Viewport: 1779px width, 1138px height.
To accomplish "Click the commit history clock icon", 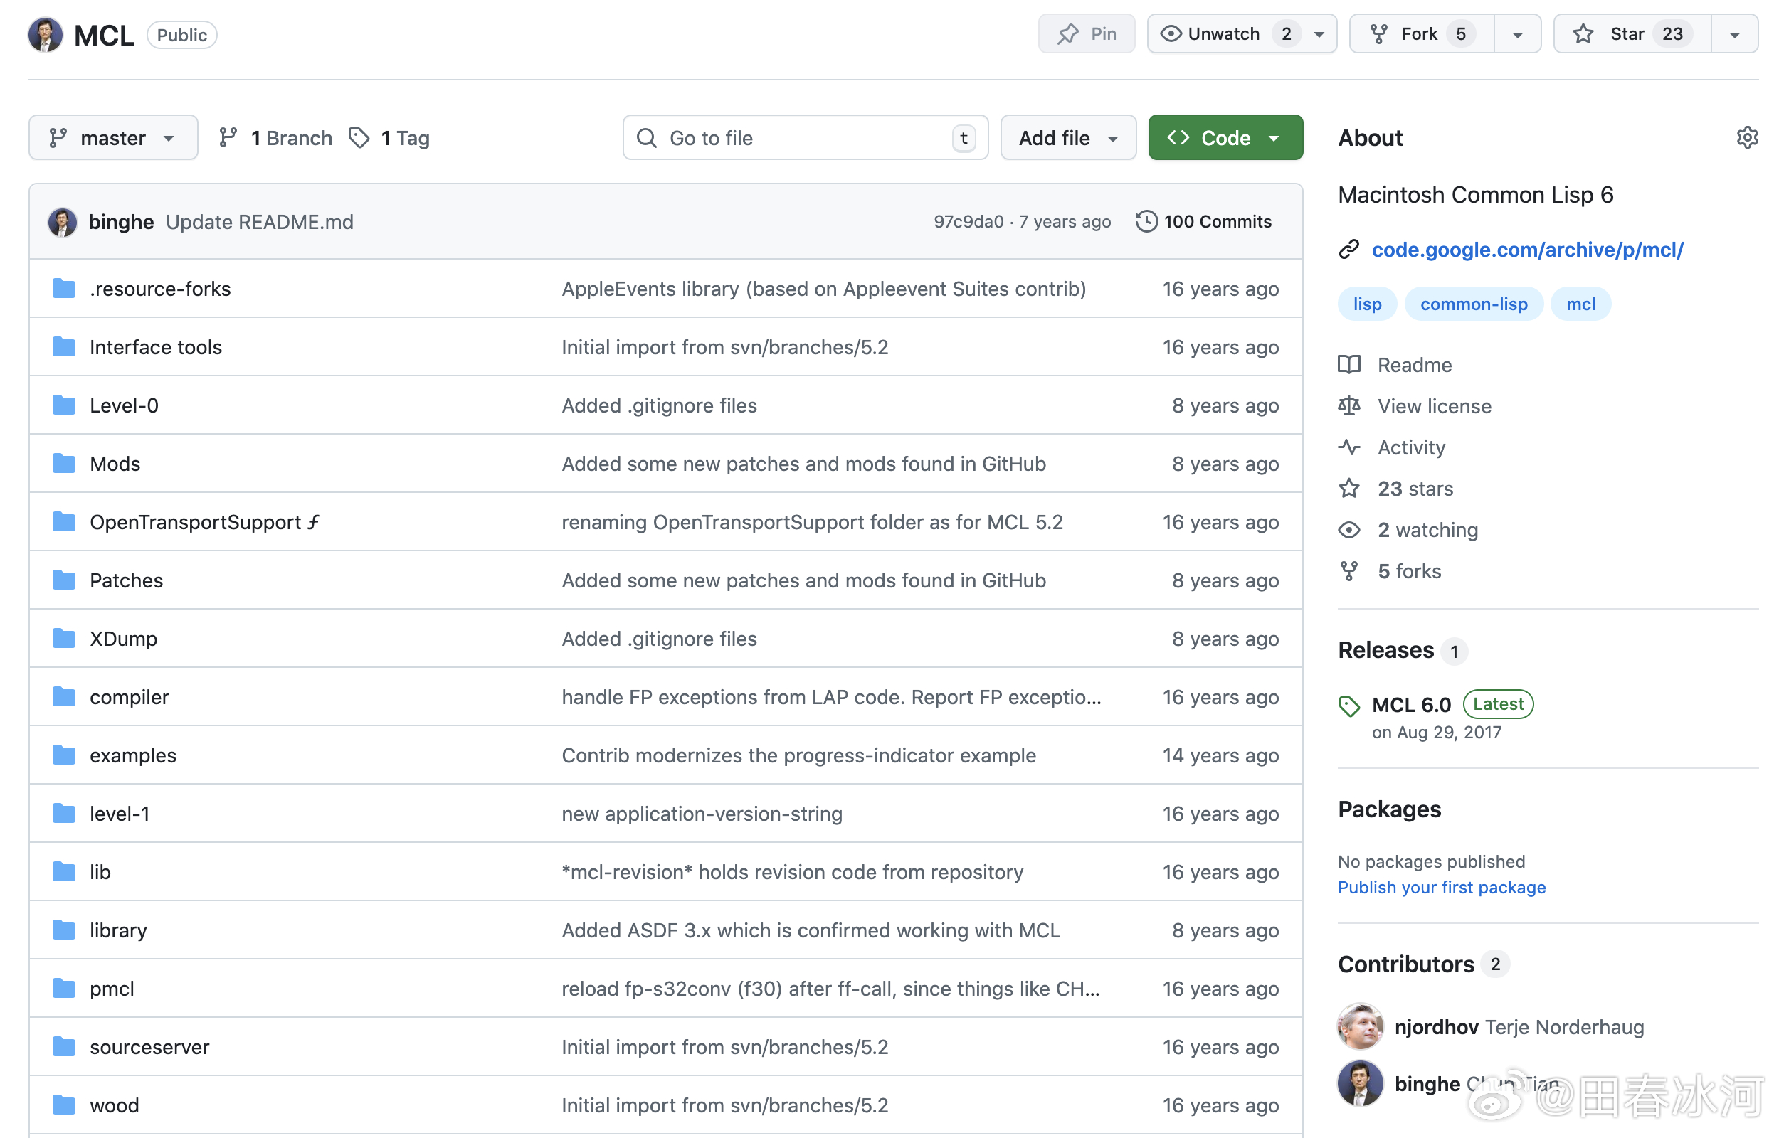I will (1146, 222).
